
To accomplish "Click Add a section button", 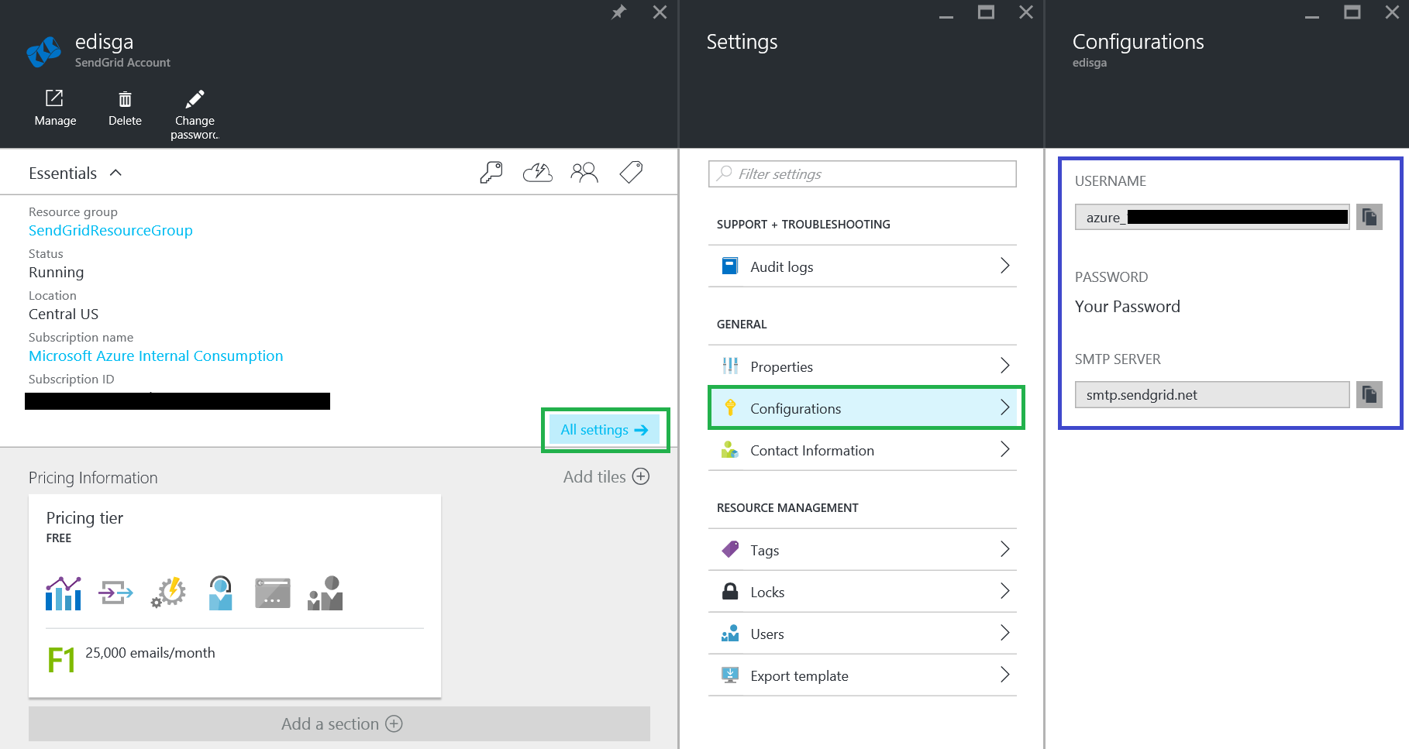I will coord(339,723).
